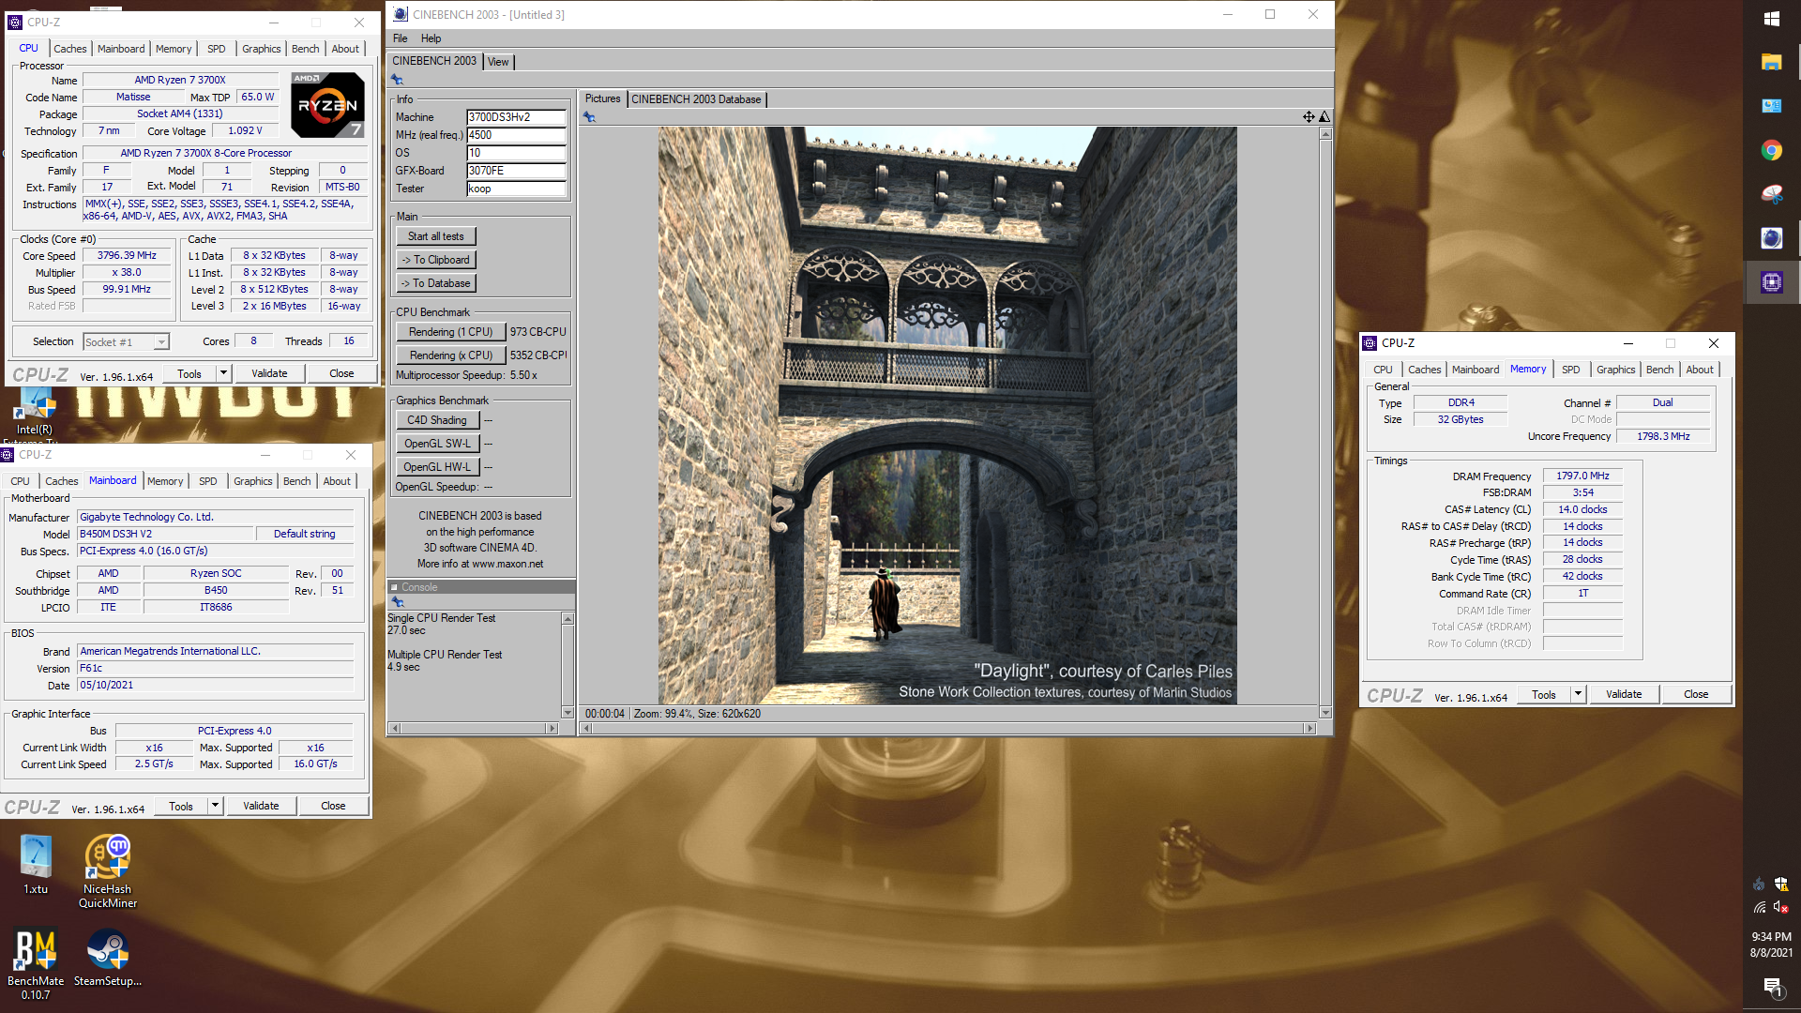Click Machine input field
The image size is (1801, 1013).
[x=516, y=117]
